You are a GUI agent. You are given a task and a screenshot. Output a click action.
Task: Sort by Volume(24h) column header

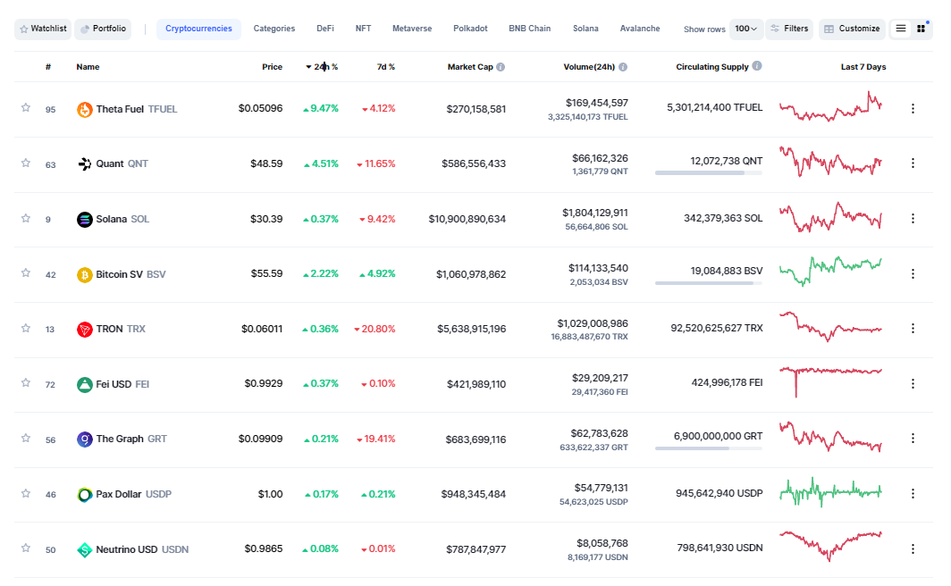tap(589, 67)
